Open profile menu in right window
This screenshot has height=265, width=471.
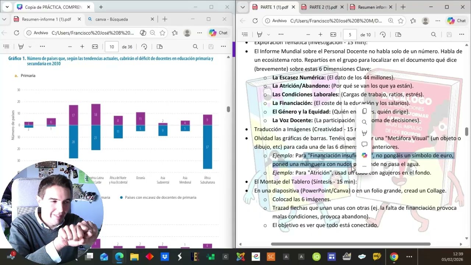point(426,21)
